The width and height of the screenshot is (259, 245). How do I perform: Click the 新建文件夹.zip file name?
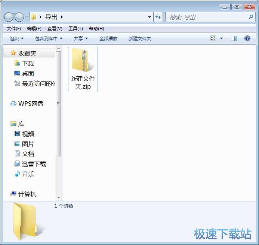pos(83,83)
